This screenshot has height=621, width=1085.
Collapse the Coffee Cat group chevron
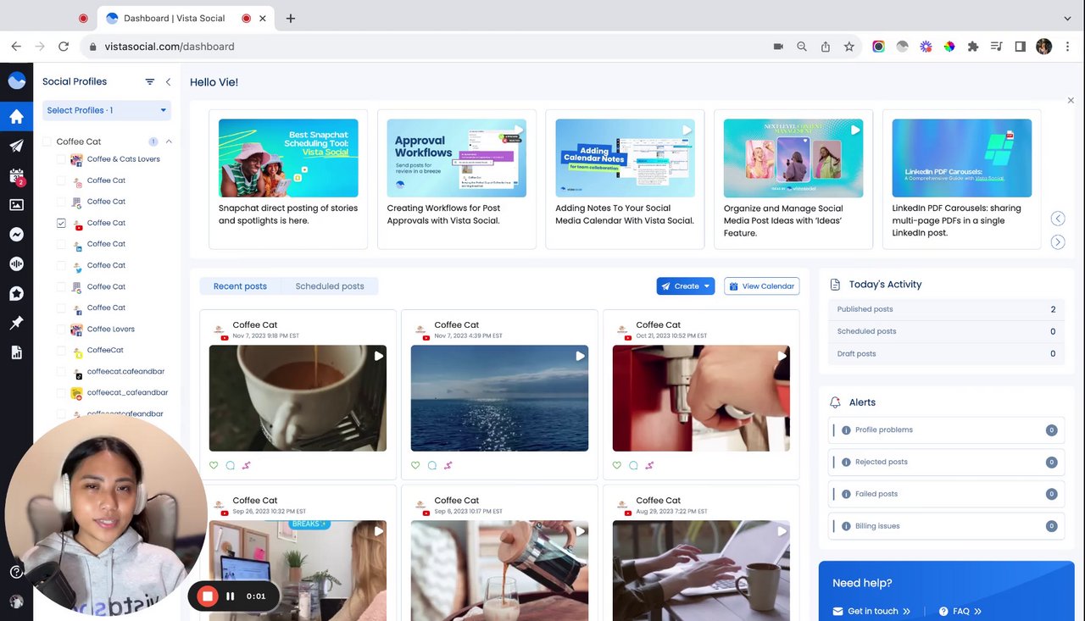[169, 141]
